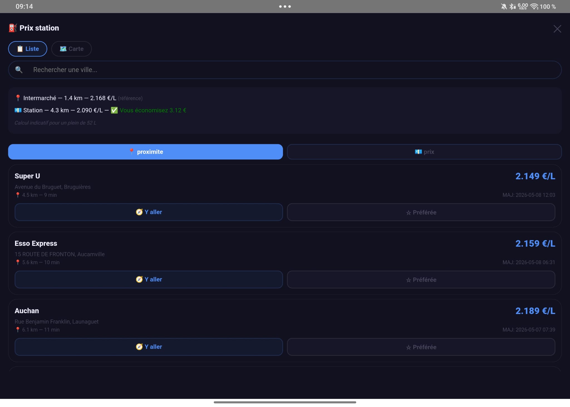Tap the home gesture bar at bottom
Screen dimensions: 570x407
pyautogui.click(x=285, y=402)
